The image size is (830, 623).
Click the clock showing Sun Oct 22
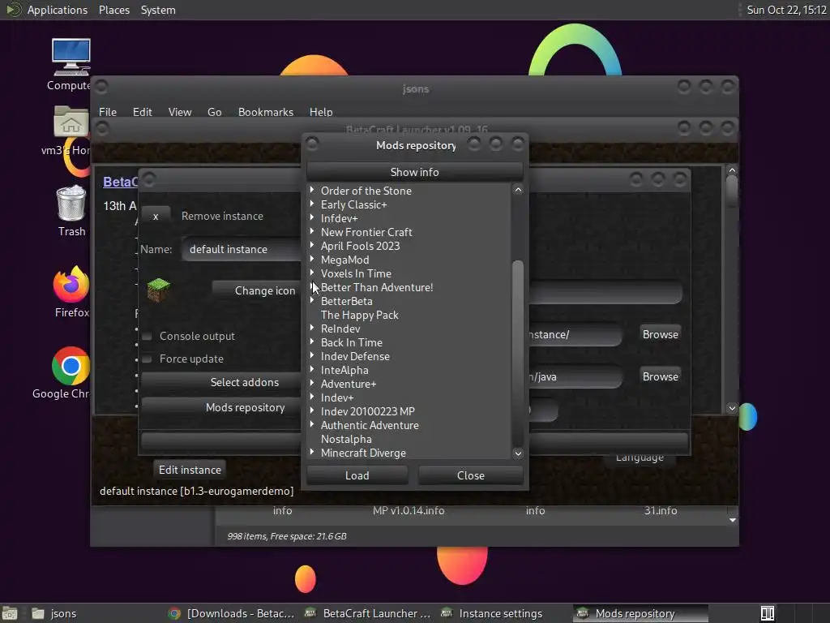coord(786,10)
